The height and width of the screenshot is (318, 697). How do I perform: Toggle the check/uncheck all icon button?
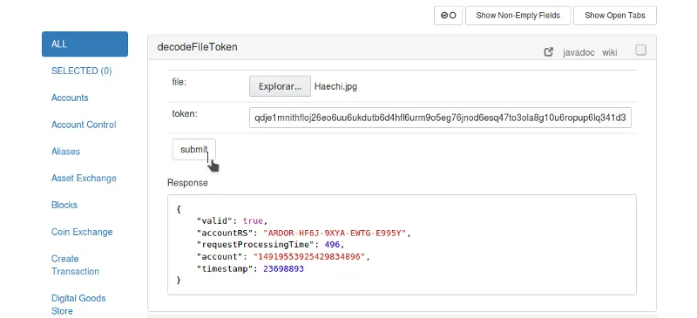pos(448,16)
